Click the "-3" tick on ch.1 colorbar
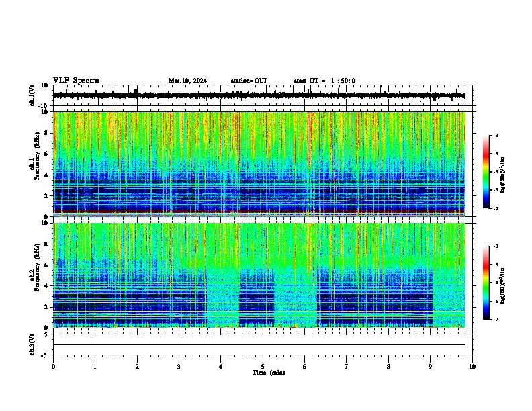 pos(496,136)
